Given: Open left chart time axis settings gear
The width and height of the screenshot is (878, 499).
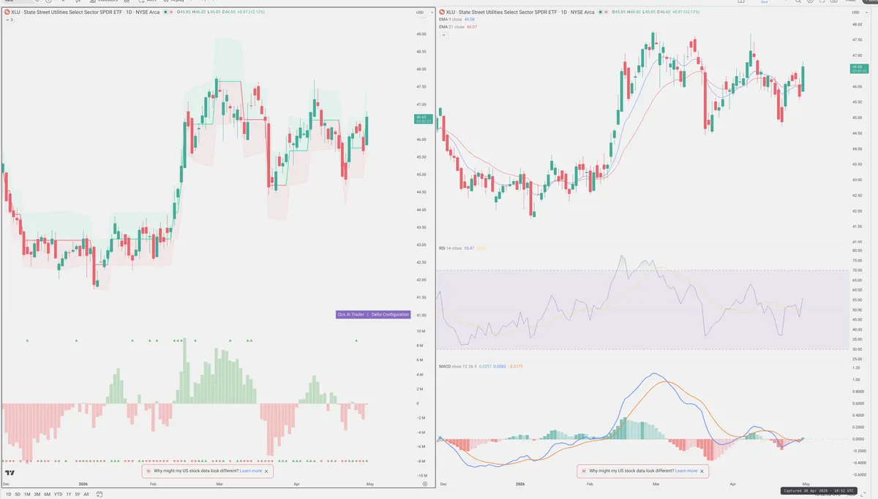Looking at the screenshot, I should point(425,484).
